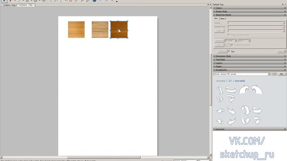
Task: Close the Instructor panel
Action: pyautogui.click(x=285, y=129)
